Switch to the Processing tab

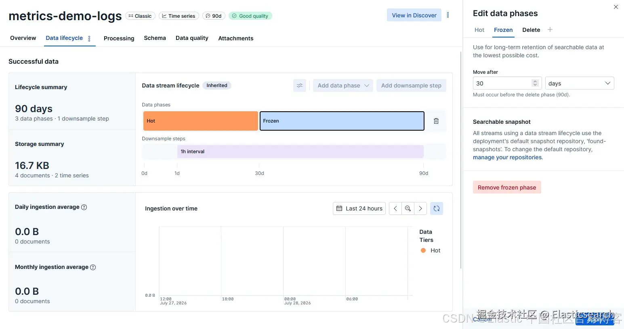(119, 38)
